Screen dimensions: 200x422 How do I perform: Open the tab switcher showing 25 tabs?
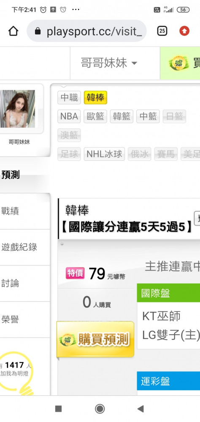click(162, 31)
